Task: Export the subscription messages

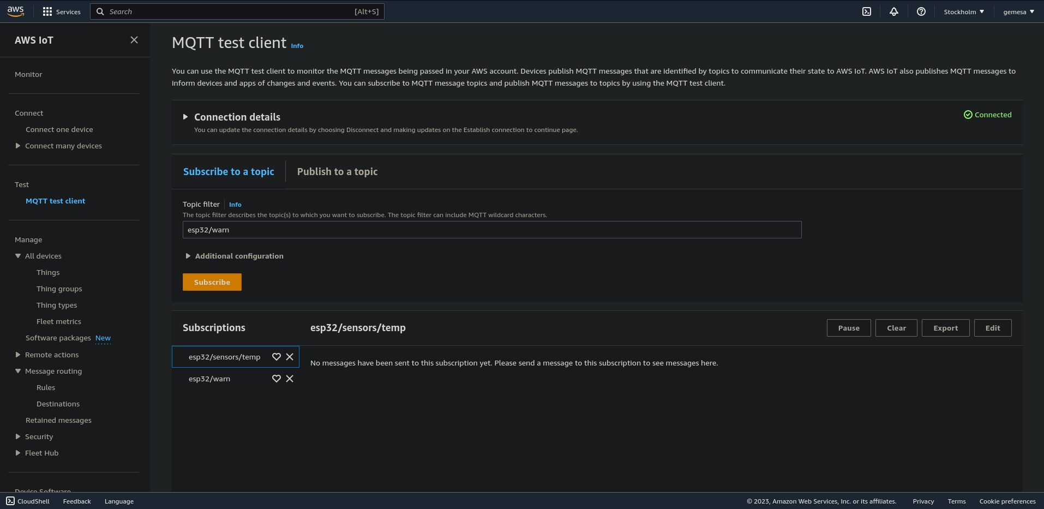Action: tap(945, 328)
